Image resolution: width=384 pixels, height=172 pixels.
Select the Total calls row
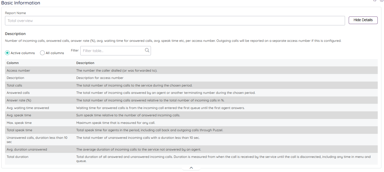tap(14, 85)
